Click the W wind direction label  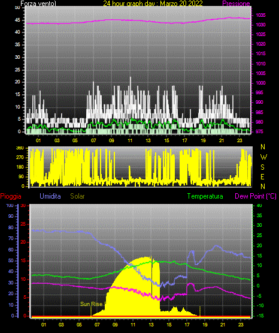(263, 157)
